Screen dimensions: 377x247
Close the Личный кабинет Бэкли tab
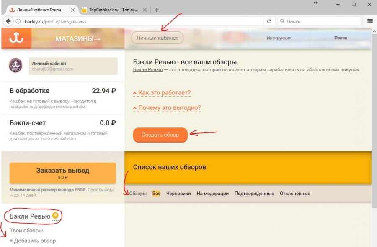[x=72, y=10]
